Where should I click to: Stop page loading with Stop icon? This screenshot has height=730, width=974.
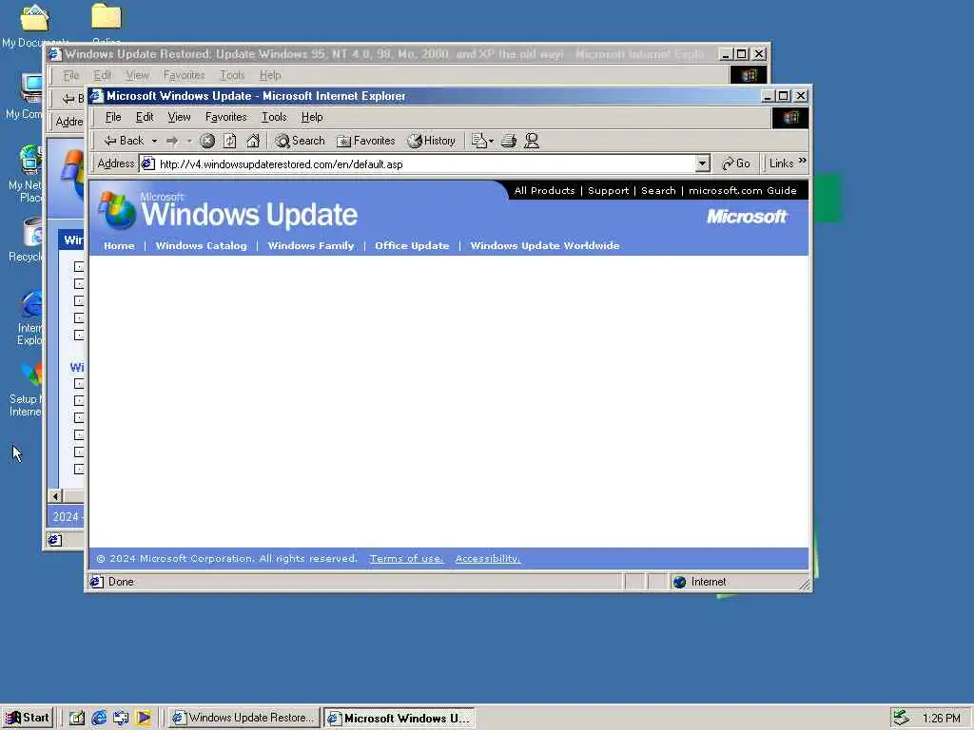click(x=207, y=141)
